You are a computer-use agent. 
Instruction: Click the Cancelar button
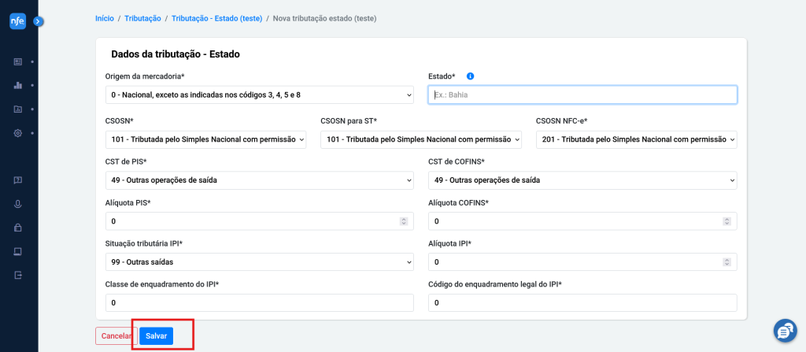(116, 335)
